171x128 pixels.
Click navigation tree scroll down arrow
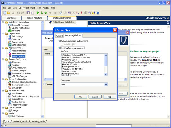[42, 117]
